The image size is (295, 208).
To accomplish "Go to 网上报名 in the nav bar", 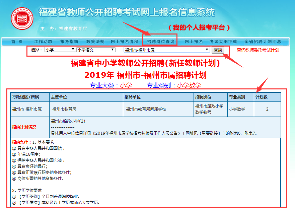I will pyautogui.click(x=194, y=42).
